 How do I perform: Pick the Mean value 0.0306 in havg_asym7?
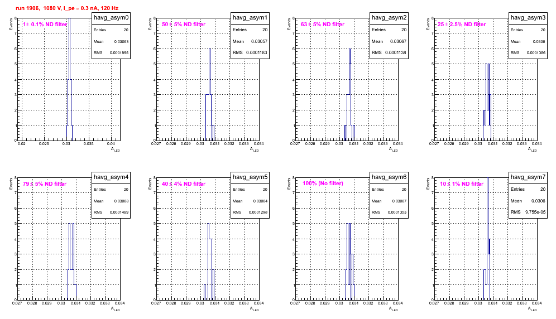(x=538, y=201)
